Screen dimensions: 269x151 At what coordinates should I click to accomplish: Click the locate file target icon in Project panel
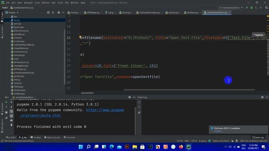pos(48,13)
